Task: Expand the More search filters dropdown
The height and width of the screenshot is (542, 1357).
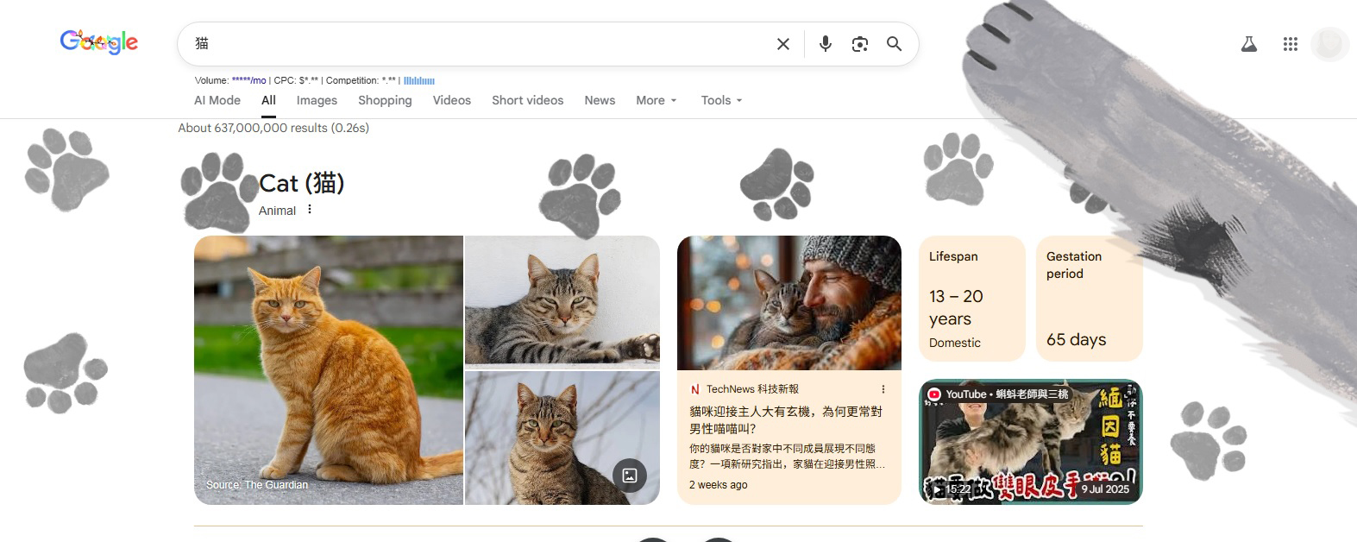Action: pos(656,100)
